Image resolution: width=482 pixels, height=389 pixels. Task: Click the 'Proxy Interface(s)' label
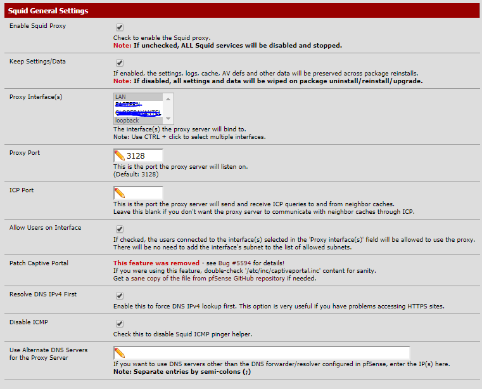[x=36, y=97]
